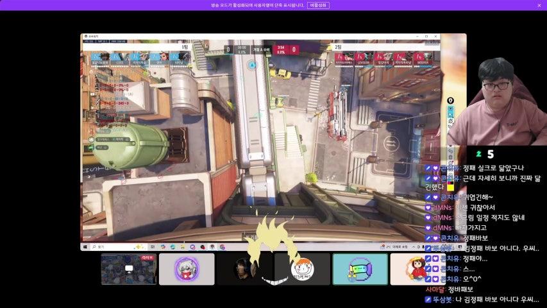Click the red team 2 score box
Screen dimensions: 547x308
[x=294, y=49]
